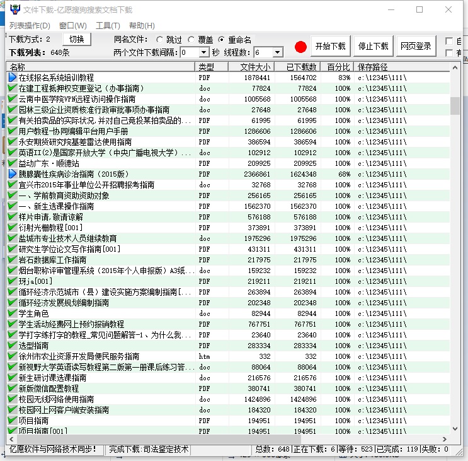The width and height of the screenshot is (468, 461).
Task: Select the 跳过 radio button
Action: point(160,40)
